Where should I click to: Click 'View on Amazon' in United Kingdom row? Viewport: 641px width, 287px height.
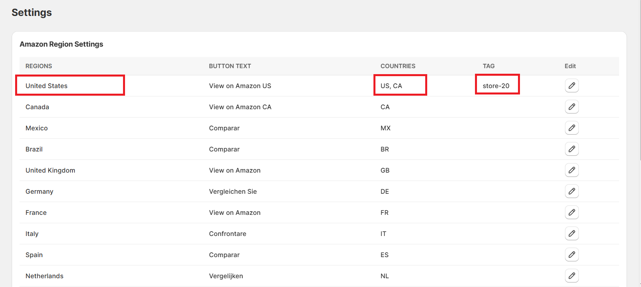point(235,170)
